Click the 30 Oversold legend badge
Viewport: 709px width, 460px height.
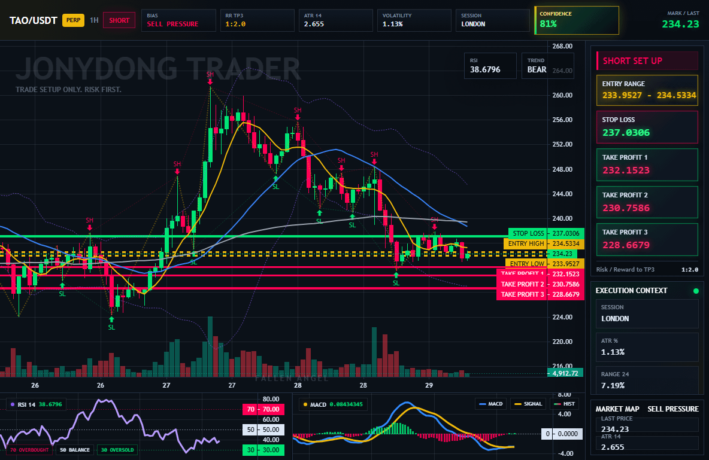pyautogui.click(x=117, y=450)
